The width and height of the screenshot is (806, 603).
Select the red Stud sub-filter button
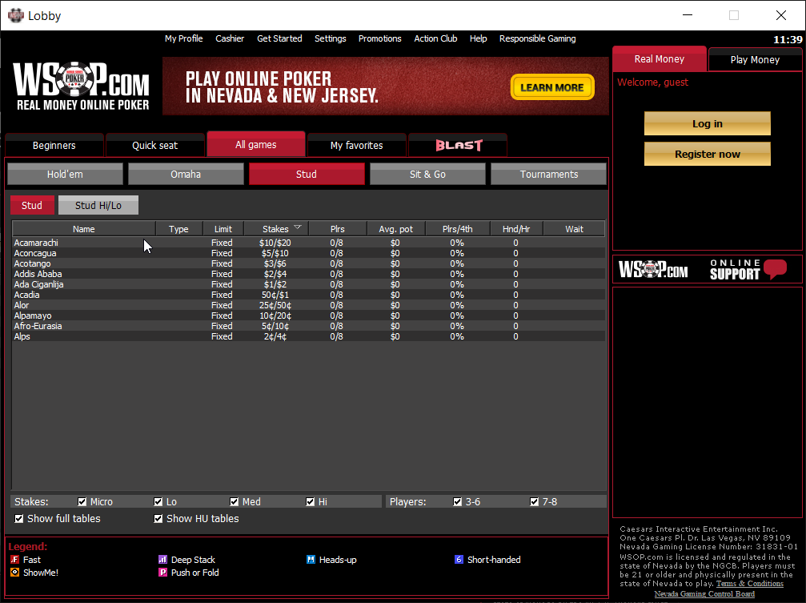pos(32,205)
